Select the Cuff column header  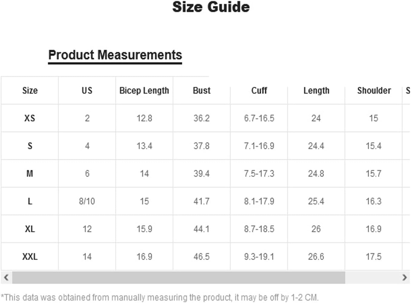[x=259, y=91]
